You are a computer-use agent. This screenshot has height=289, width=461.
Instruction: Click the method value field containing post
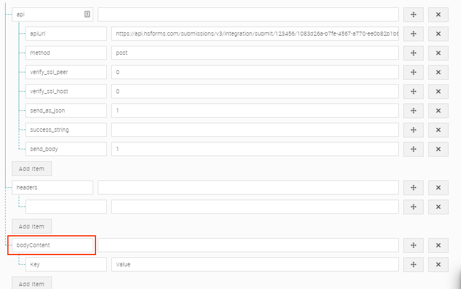(x=255, y=53)
